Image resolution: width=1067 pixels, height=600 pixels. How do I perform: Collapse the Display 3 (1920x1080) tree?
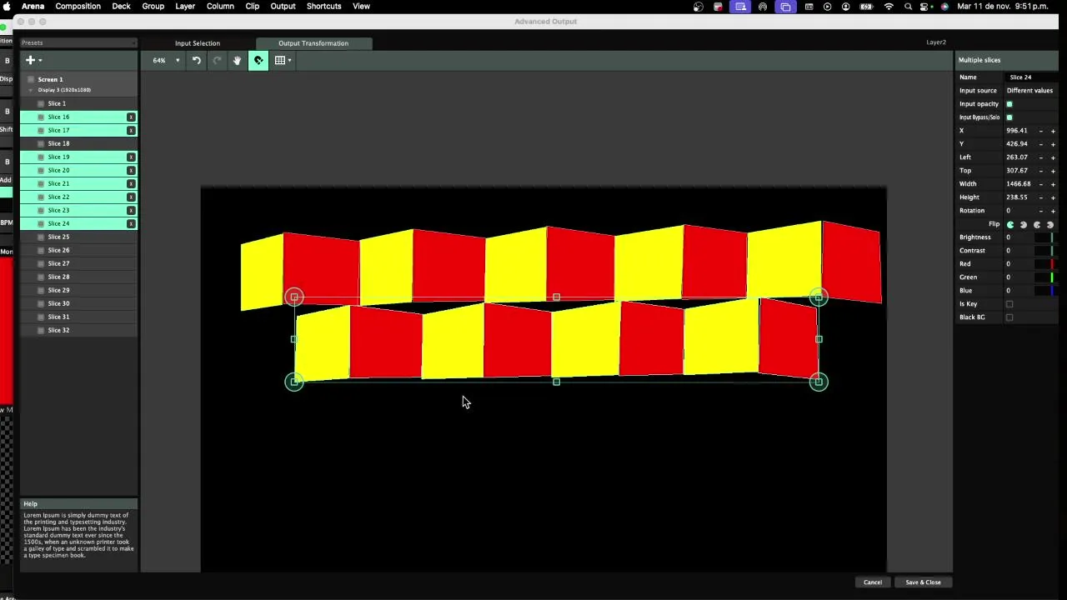click(31, 90)
